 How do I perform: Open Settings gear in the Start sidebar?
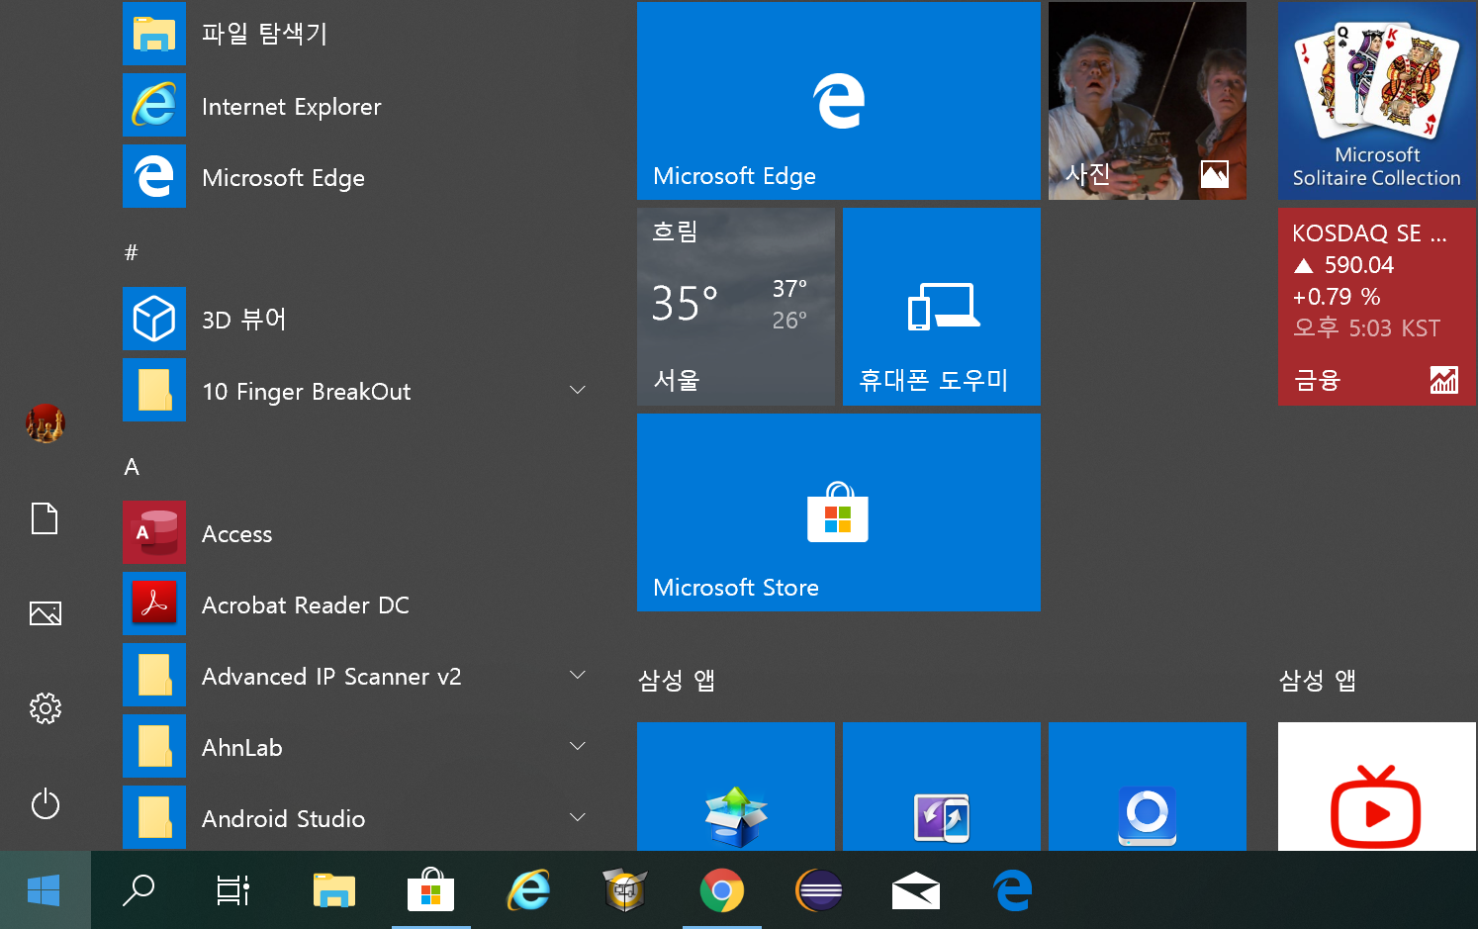46,708
